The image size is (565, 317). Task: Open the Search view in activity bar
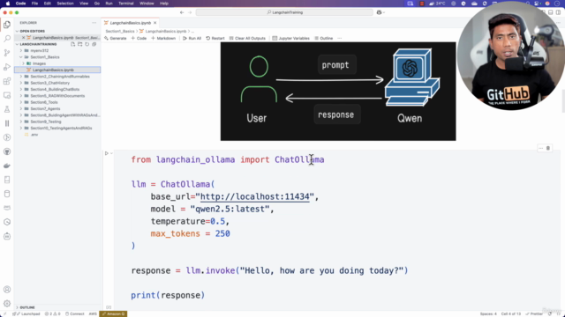coord(7,39)
